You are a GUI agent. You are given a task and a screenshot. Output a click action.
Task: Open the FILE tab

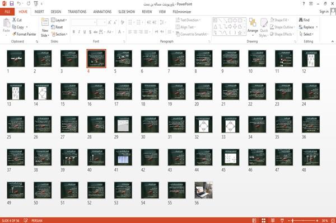point(7,12)
